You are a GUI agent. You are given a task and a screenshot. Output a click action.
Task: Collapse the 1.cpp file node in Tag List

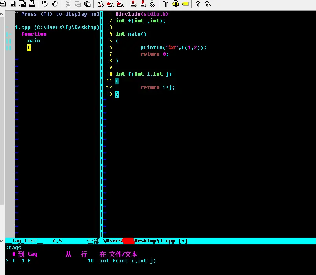7,27
